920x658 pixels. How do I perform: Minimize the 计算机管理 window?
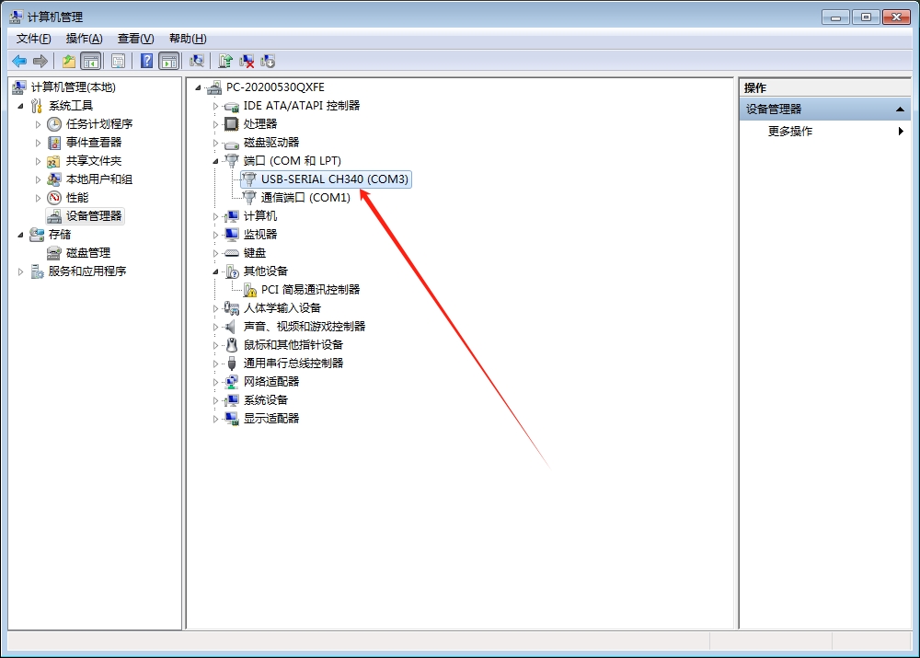(835, 17)
